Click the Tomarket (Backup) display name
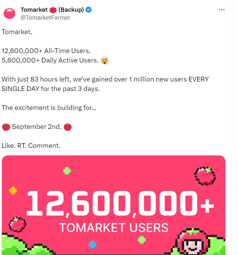 (52, 10)
